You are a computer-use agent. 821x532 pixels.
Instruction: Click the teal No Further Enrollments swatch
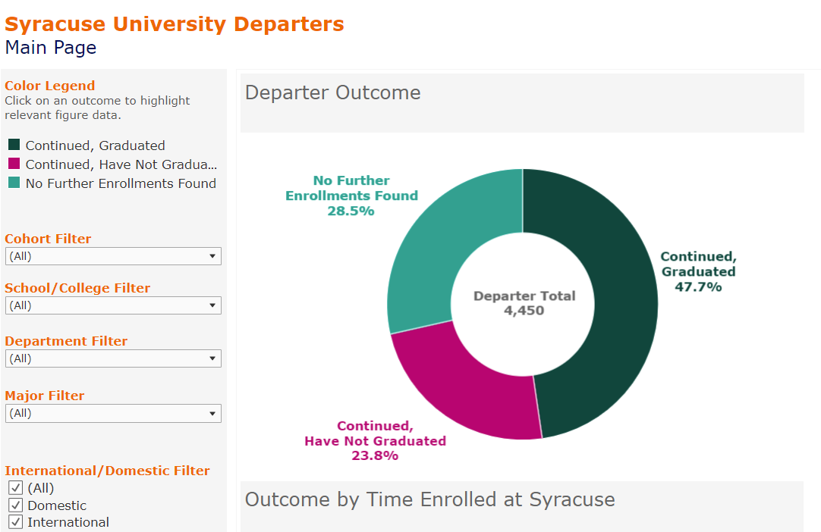pyautogui.click(x=14, y=183)
